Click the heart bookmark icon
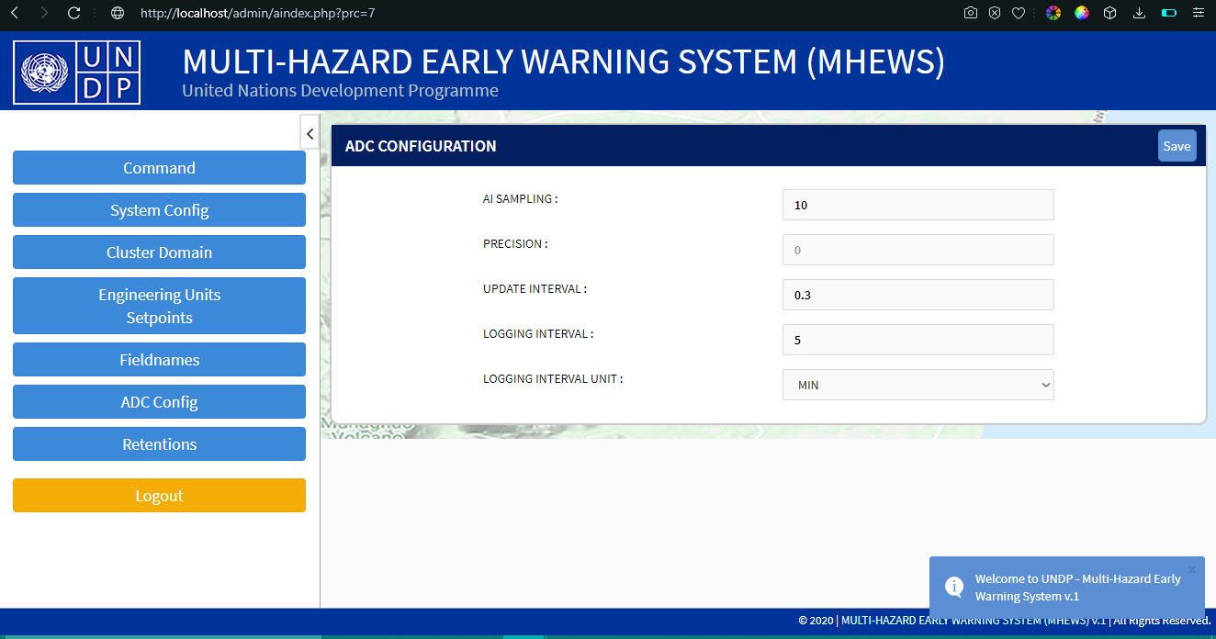The image size is (1216, 639). [1019, 13]
